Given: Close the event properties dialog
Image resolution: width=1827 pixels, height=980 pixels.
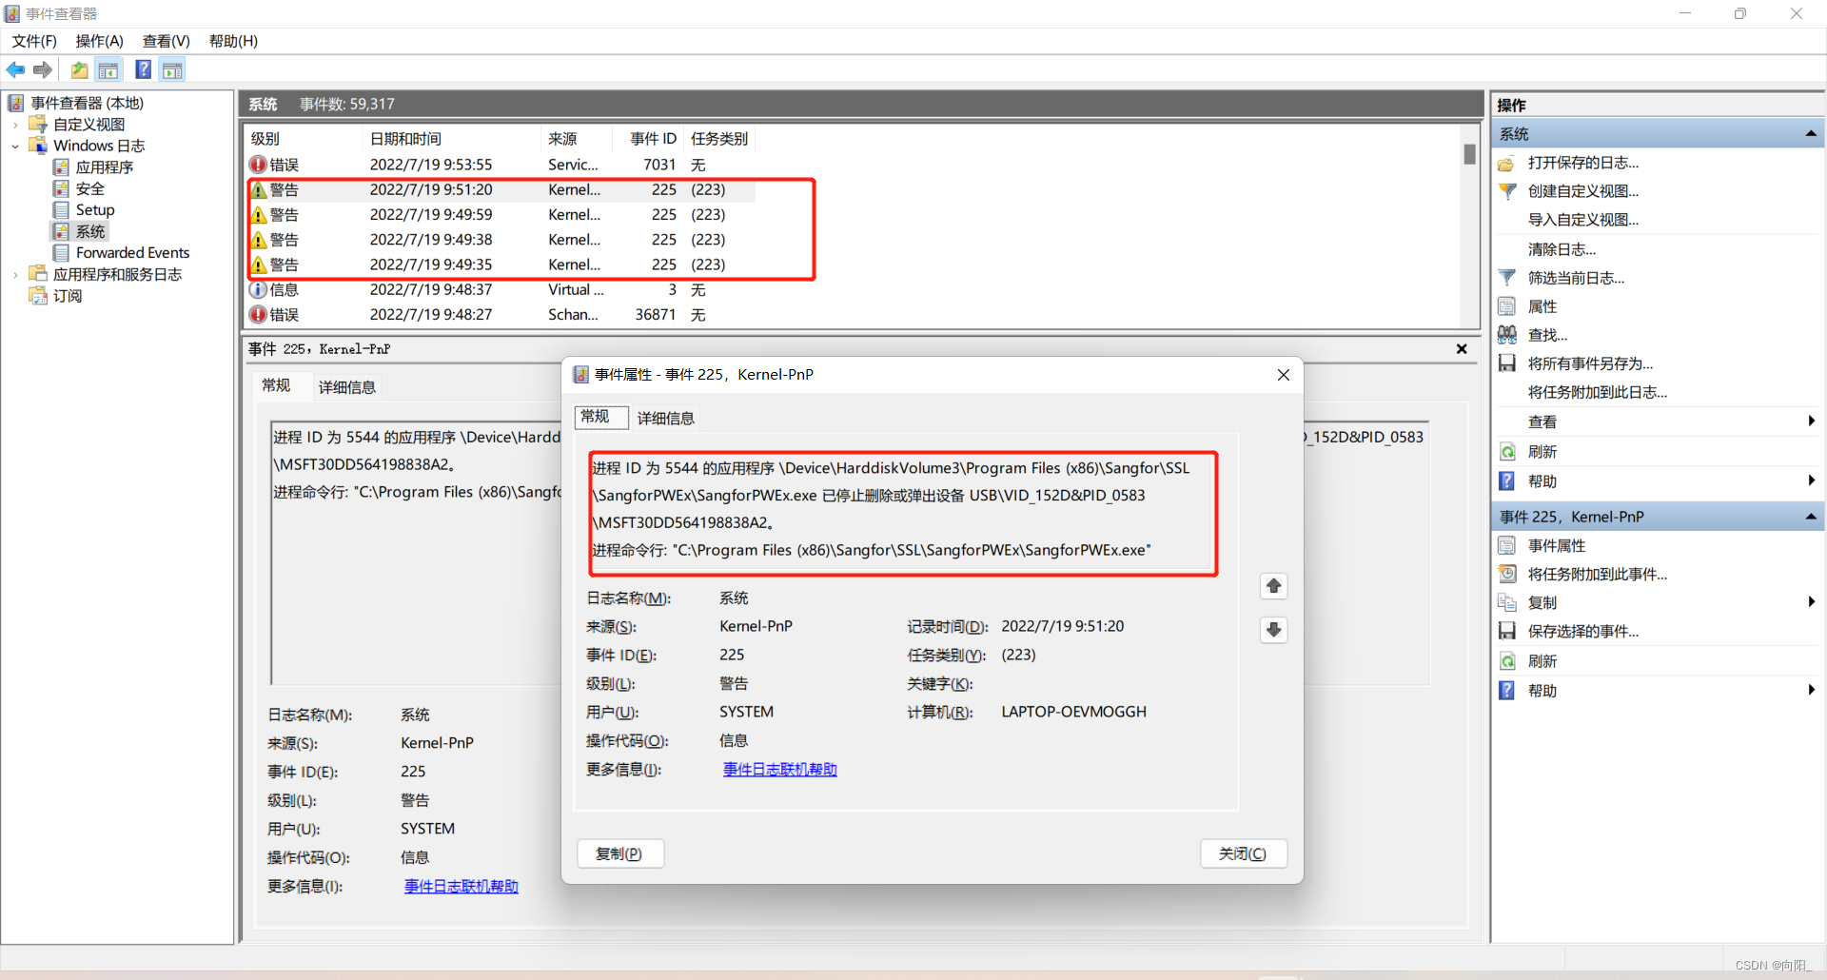Looking at the screenshot, I should [x=1284, y=375].
